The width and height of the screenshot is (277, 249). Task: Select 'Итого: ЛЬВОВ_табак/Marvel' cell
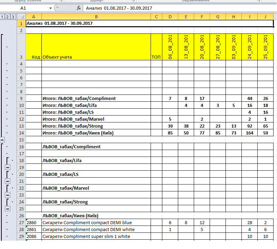click(x=96, y=119)
